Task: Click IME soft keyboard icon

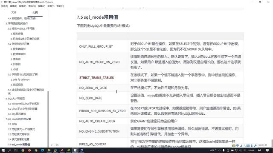Action: point(248,145)
